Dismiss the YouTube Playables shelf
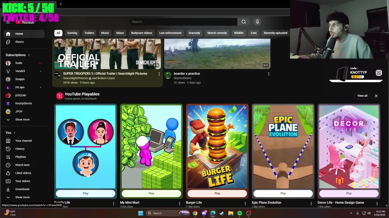 [376, 96]
